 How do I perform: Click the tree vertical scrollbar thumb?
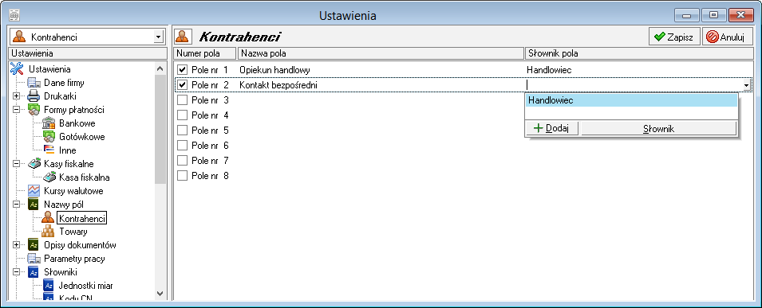160,130
